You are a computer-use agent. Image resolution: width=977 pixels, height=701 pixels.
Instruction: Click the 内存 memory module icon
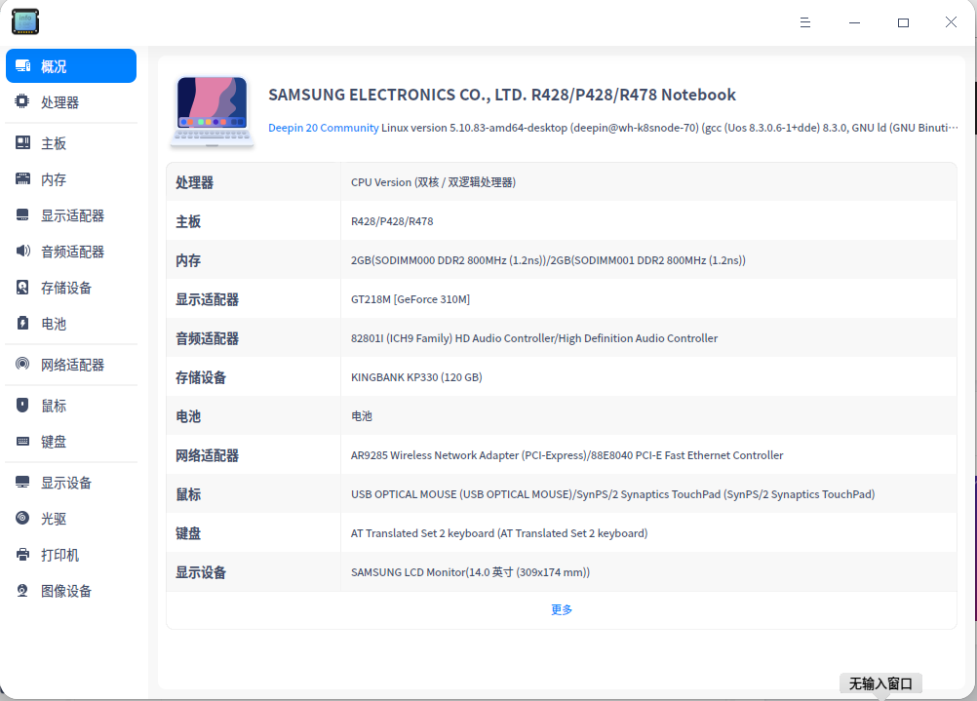pos(22,178)
